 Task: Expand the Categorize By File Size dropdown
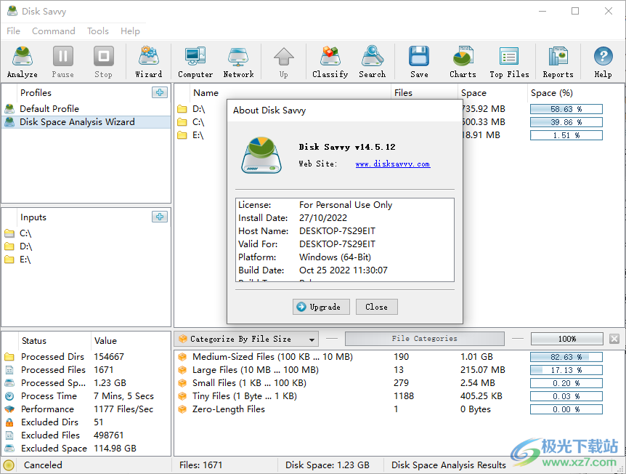[x=246, y=339]
